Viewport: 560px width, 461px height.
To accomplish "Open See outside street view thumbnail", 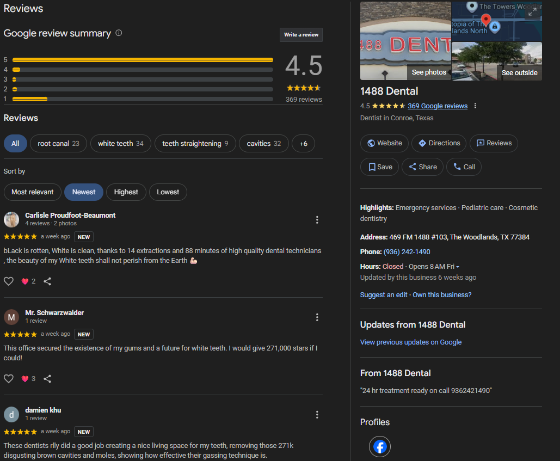I will click(x=497, y=61).
